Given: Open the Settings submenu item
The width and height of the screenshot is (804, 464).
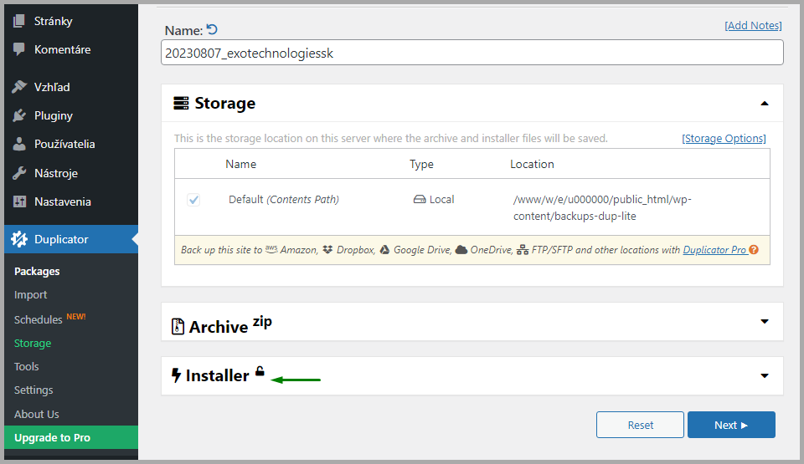Looking at the screenshot, I should pos(33,390).
